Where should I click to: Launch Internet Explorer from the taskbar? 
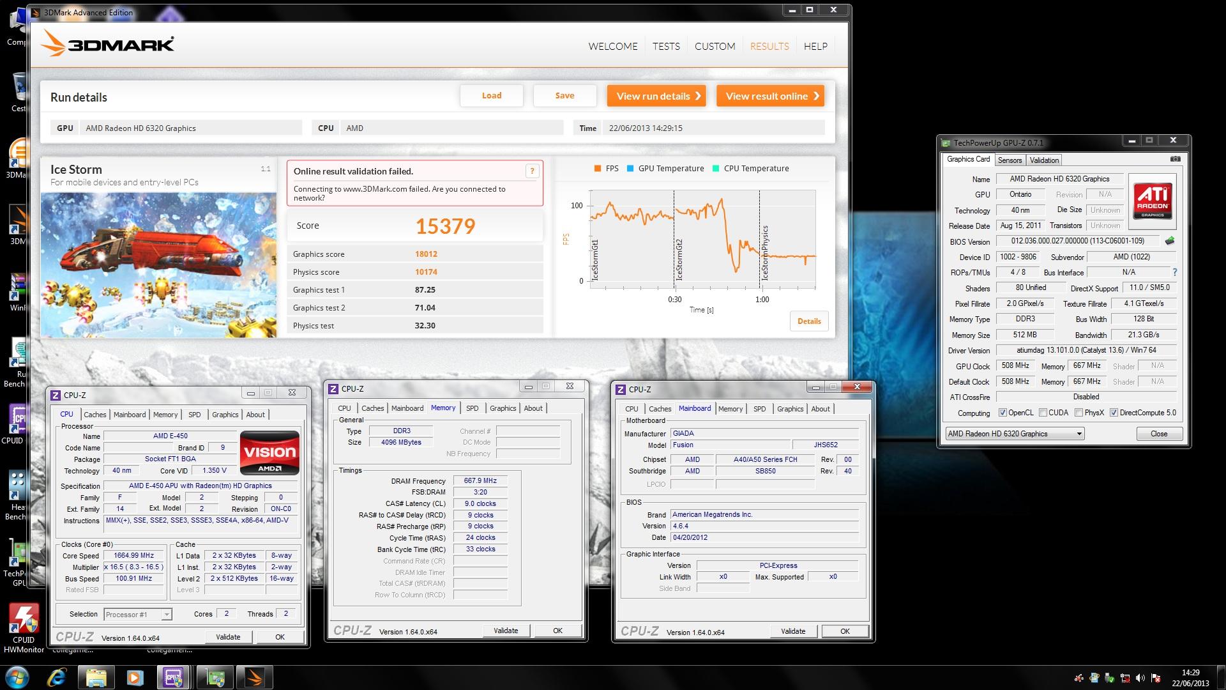pyautogui.click(x=57, y=677)
